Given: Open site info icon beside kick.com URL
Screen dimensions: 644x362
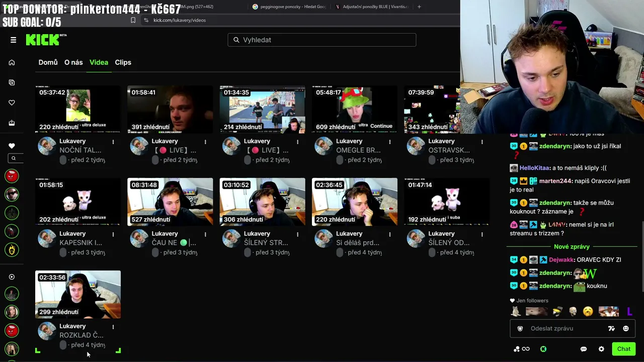Looking at the screenshot, I should tap(146, 20).
